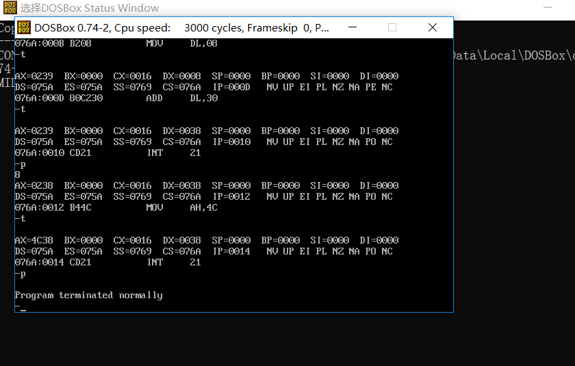Image resolution: width=575 pixels, height=366 pixels.
Task: Click the DOSBox 0.74-2 Cpu speed title text
Action: 181,28
